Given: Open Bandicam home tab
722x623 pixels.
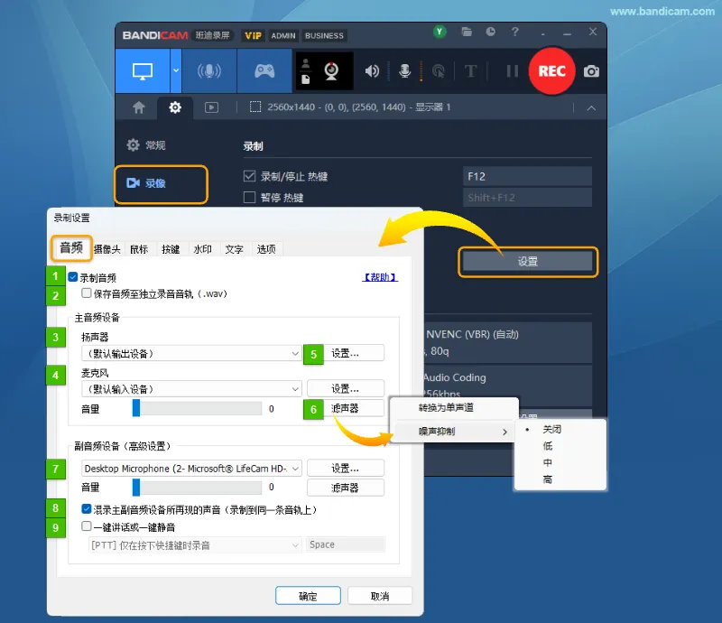Looking at the screenshot, I should (x=139, y=107).
